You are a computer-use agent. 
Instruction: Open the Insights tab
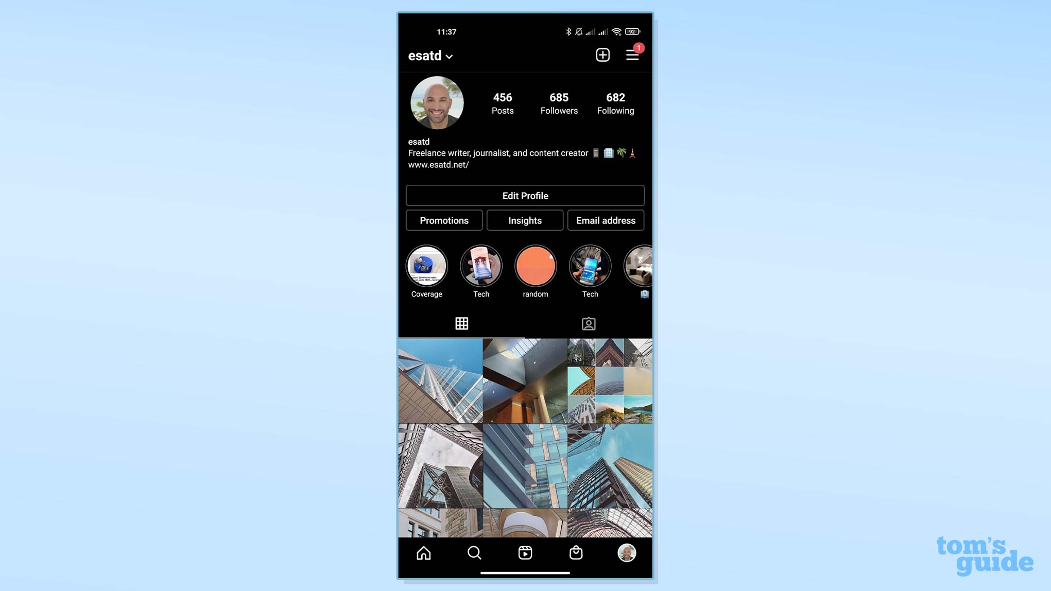click(x=525, y=220)
